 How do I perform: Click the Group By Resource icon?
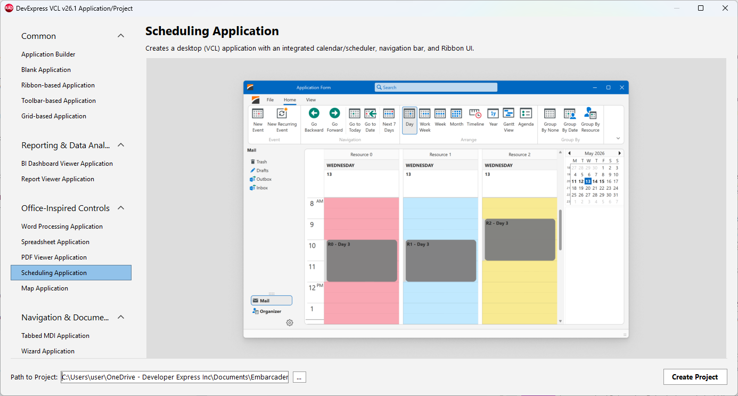[590, 113]
